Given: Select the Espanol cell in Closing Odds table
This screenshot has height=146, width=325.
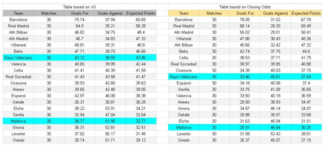Looking at the screenshot, I should [x=184, y=83].
